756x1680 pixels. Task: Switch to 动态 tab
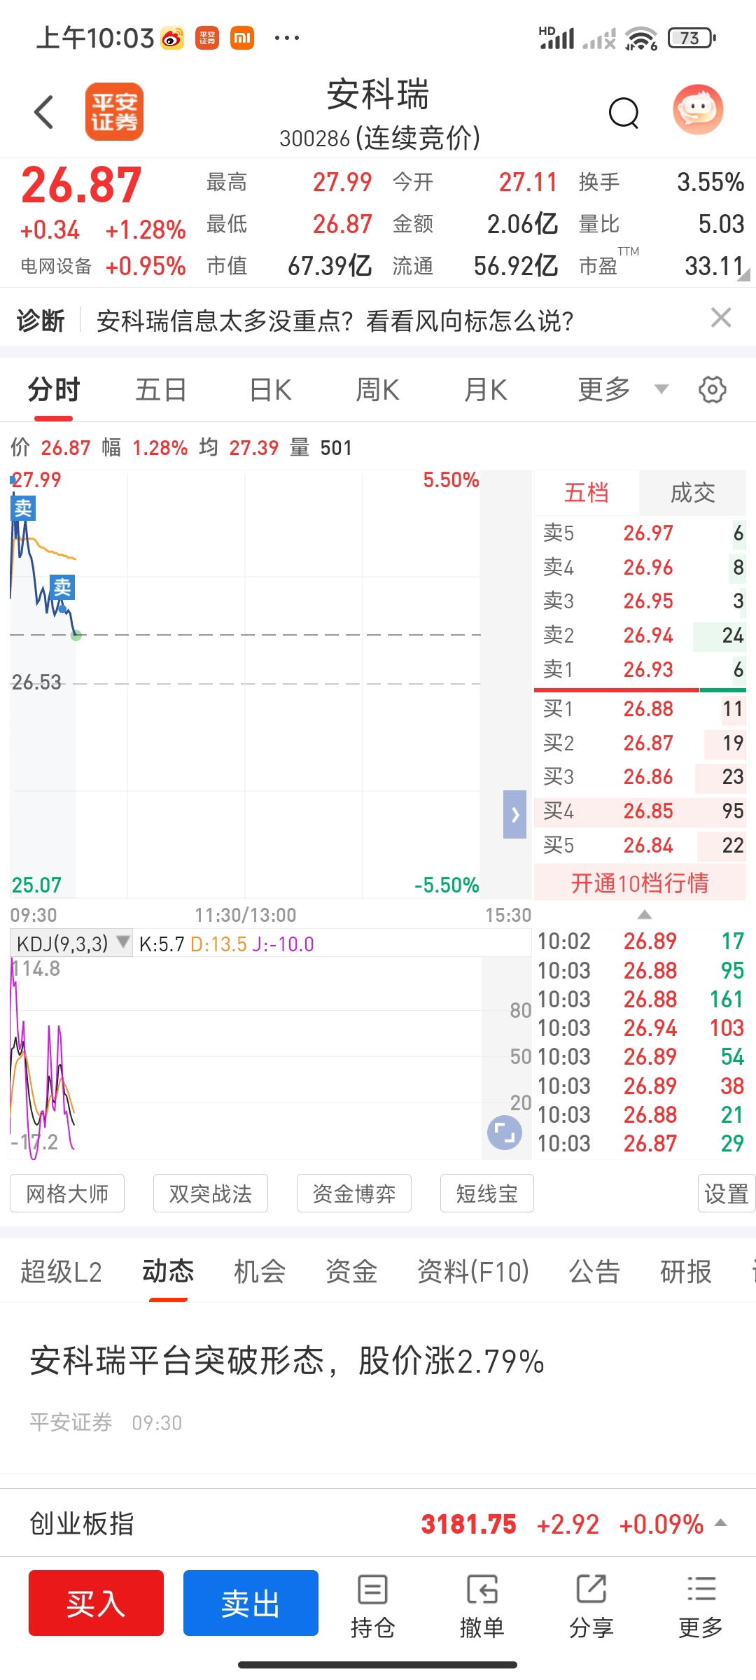[x=168, y=1272]
